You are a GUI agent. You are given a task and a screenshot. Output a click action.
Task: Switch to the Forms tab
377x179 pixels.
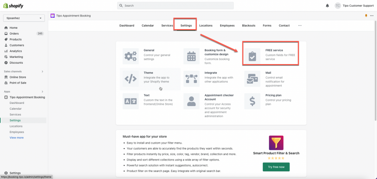coord(267,25)
